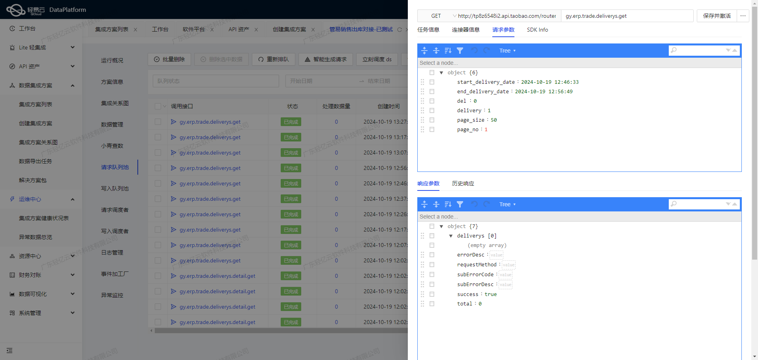Expand the Lite 轻集成 sidebar menu
The width and height of the screenshot is (758, 360).
[41, 47]
